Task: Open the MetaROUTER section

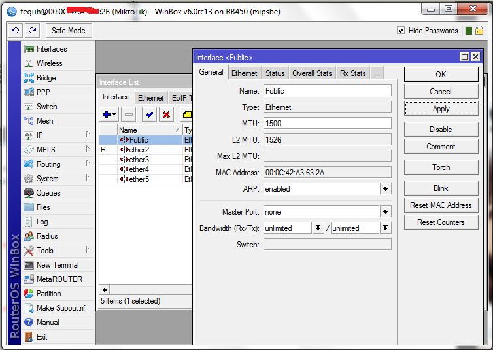Action: pos(58,279)
